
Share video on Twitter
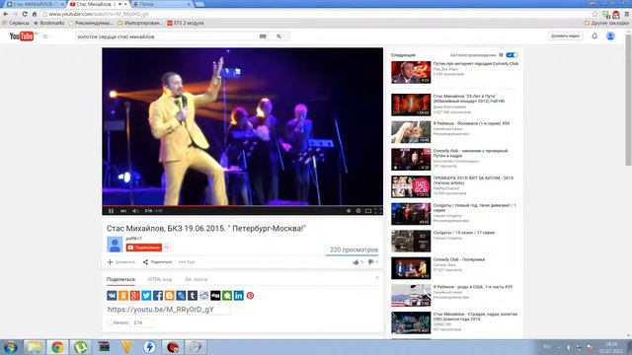point(146,296)
